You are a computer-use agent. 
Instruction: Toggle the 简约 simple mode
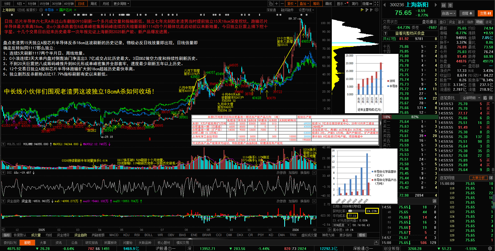pyautogui.click(x=355, y=4)
